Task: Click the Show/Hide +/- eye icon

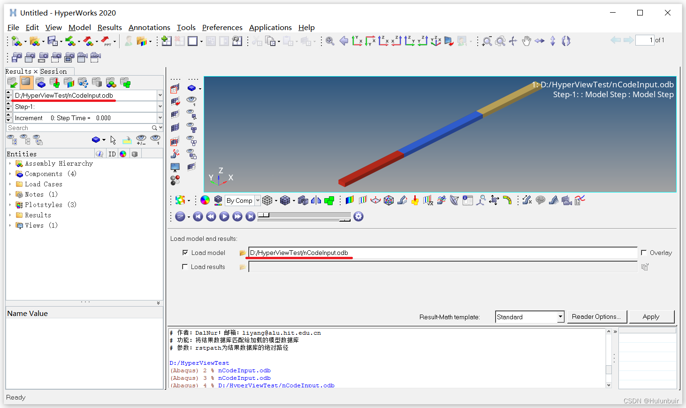Action: click(141, 140)
